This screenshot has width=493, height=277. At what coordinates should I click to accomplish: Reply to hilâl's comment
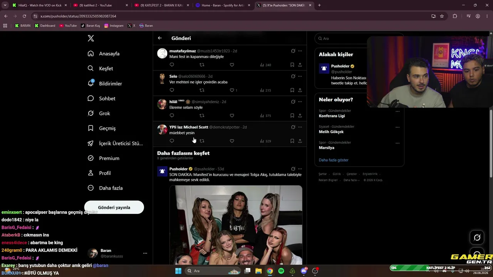pos(172,115)
